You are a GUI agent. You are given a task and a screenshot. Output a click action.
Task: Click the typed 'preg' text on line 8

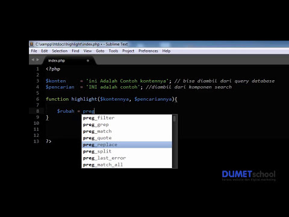point(89,111)
